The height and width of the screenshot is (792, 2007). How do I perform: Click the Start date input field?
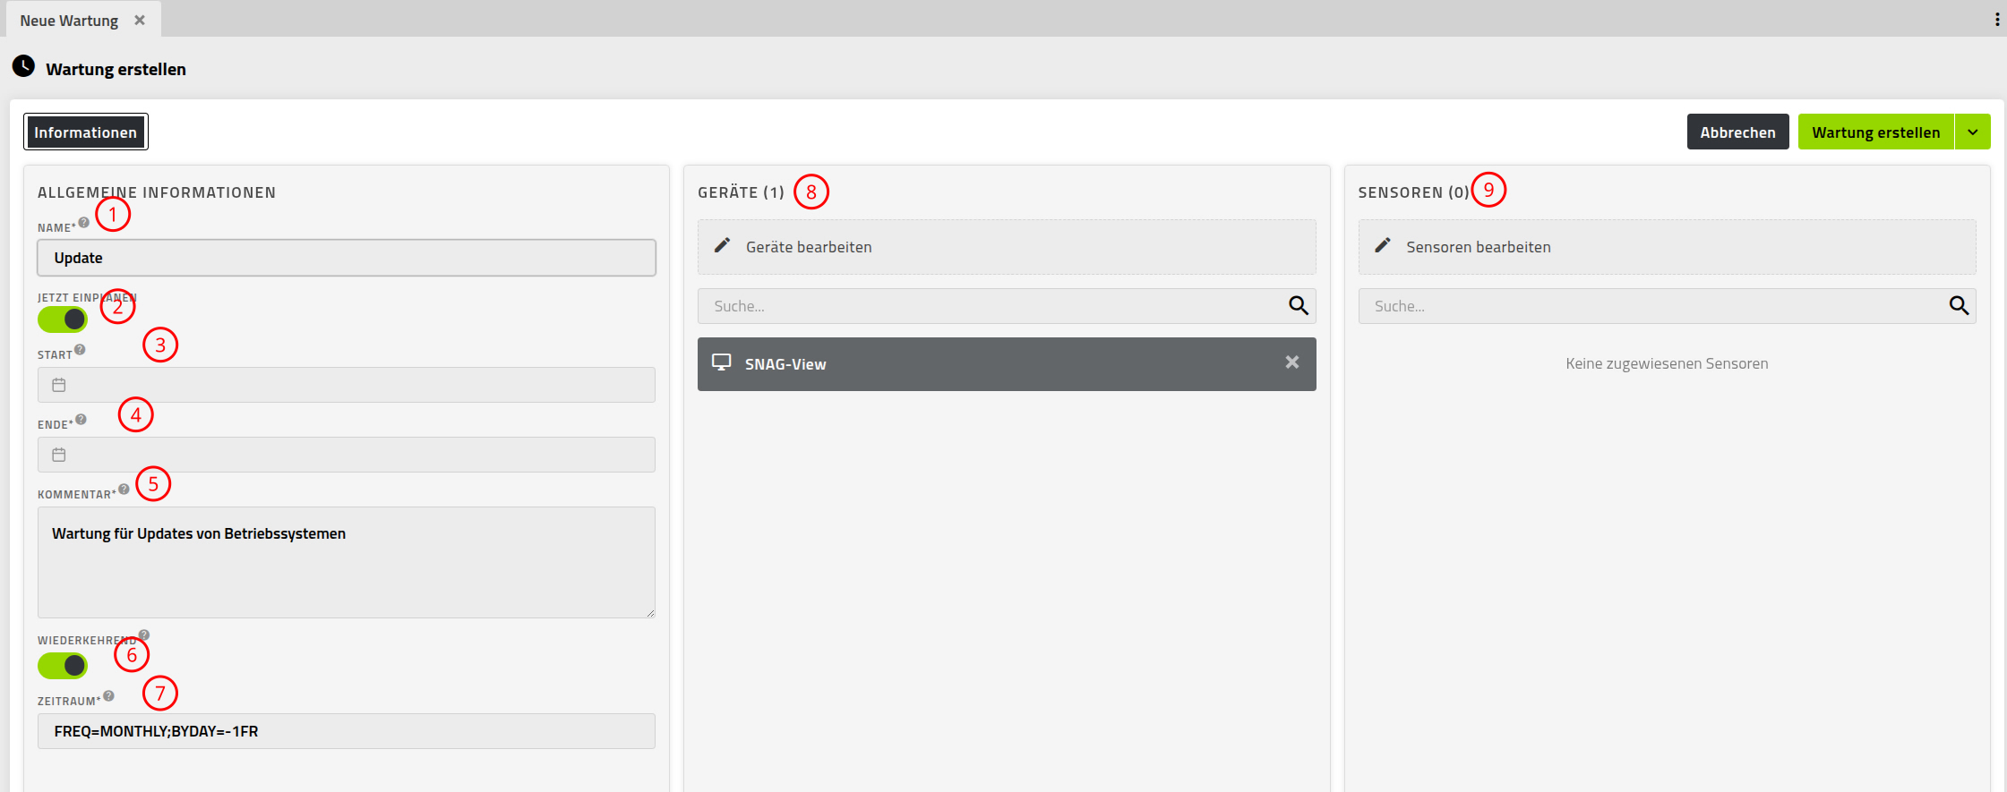pyautogui.click(x=347, y=385)
